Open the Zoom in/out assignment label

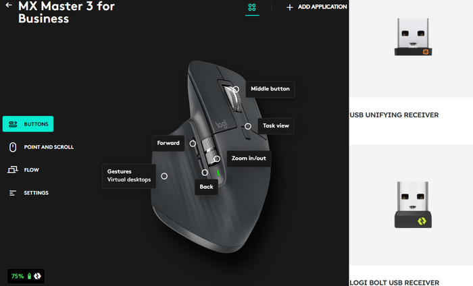[x=249, y=159]
